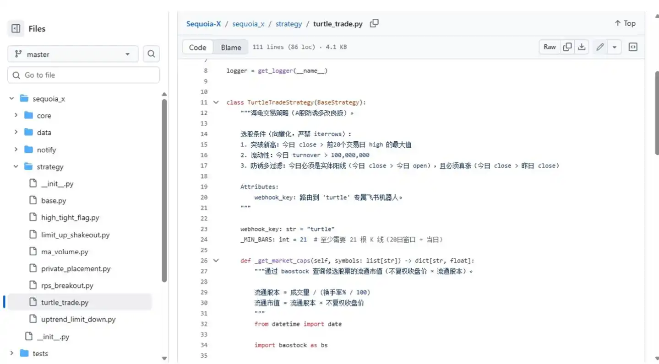Click file icon beside base.py
Image resolution: width=659 pixels, height=364 pixels.
[33, 200]
